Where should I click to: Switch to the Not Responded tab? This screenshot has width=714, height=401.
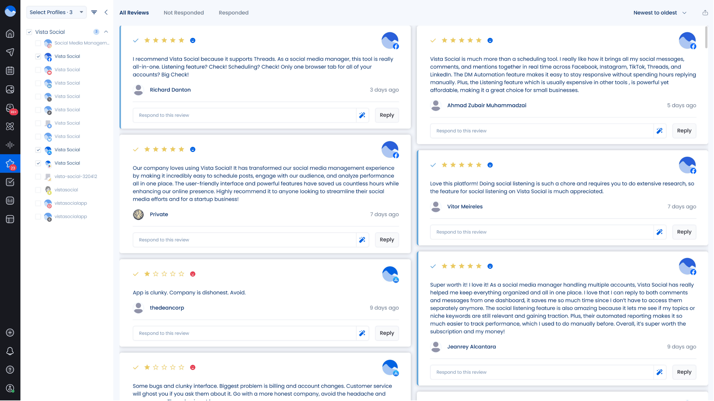tap(184, 13)
